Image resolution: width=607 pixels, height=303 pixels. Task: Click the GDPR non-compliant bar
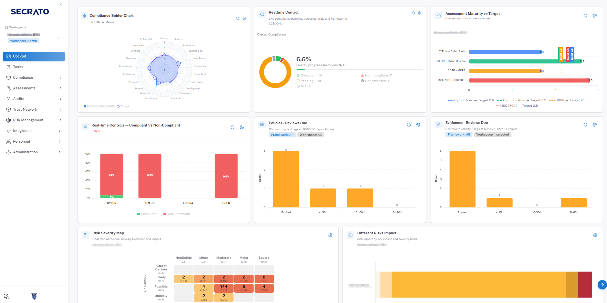(x=226, y=176)
